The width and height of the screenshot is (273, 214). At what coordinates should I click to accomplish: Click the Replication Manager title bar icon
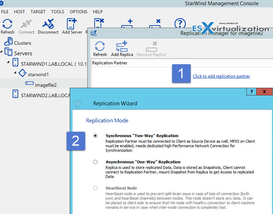pyautogui.click(x=93, y=33)
